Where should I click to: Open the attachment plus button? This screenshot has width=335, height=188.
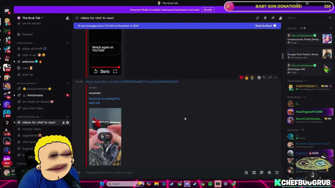click(x=79, y=172)
